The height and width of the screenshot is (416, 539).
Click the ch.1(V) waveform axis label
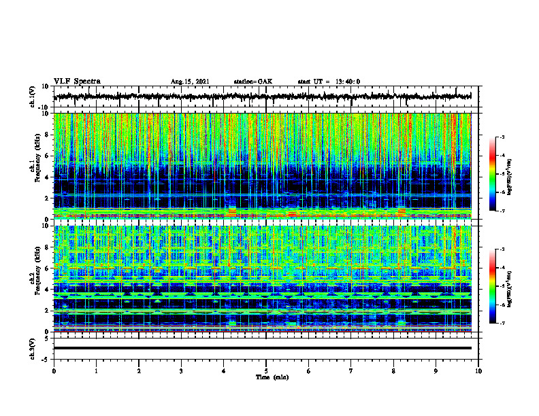[x=33, y=97]
